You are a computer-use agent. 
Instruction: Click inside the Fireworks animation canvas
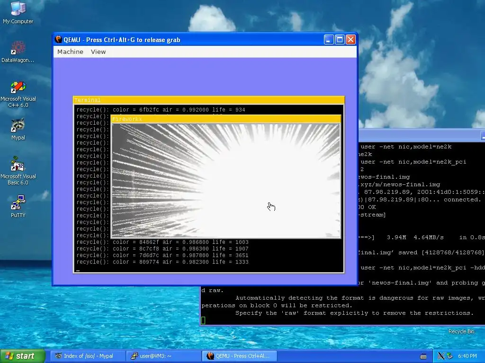(x=226, y=181)
